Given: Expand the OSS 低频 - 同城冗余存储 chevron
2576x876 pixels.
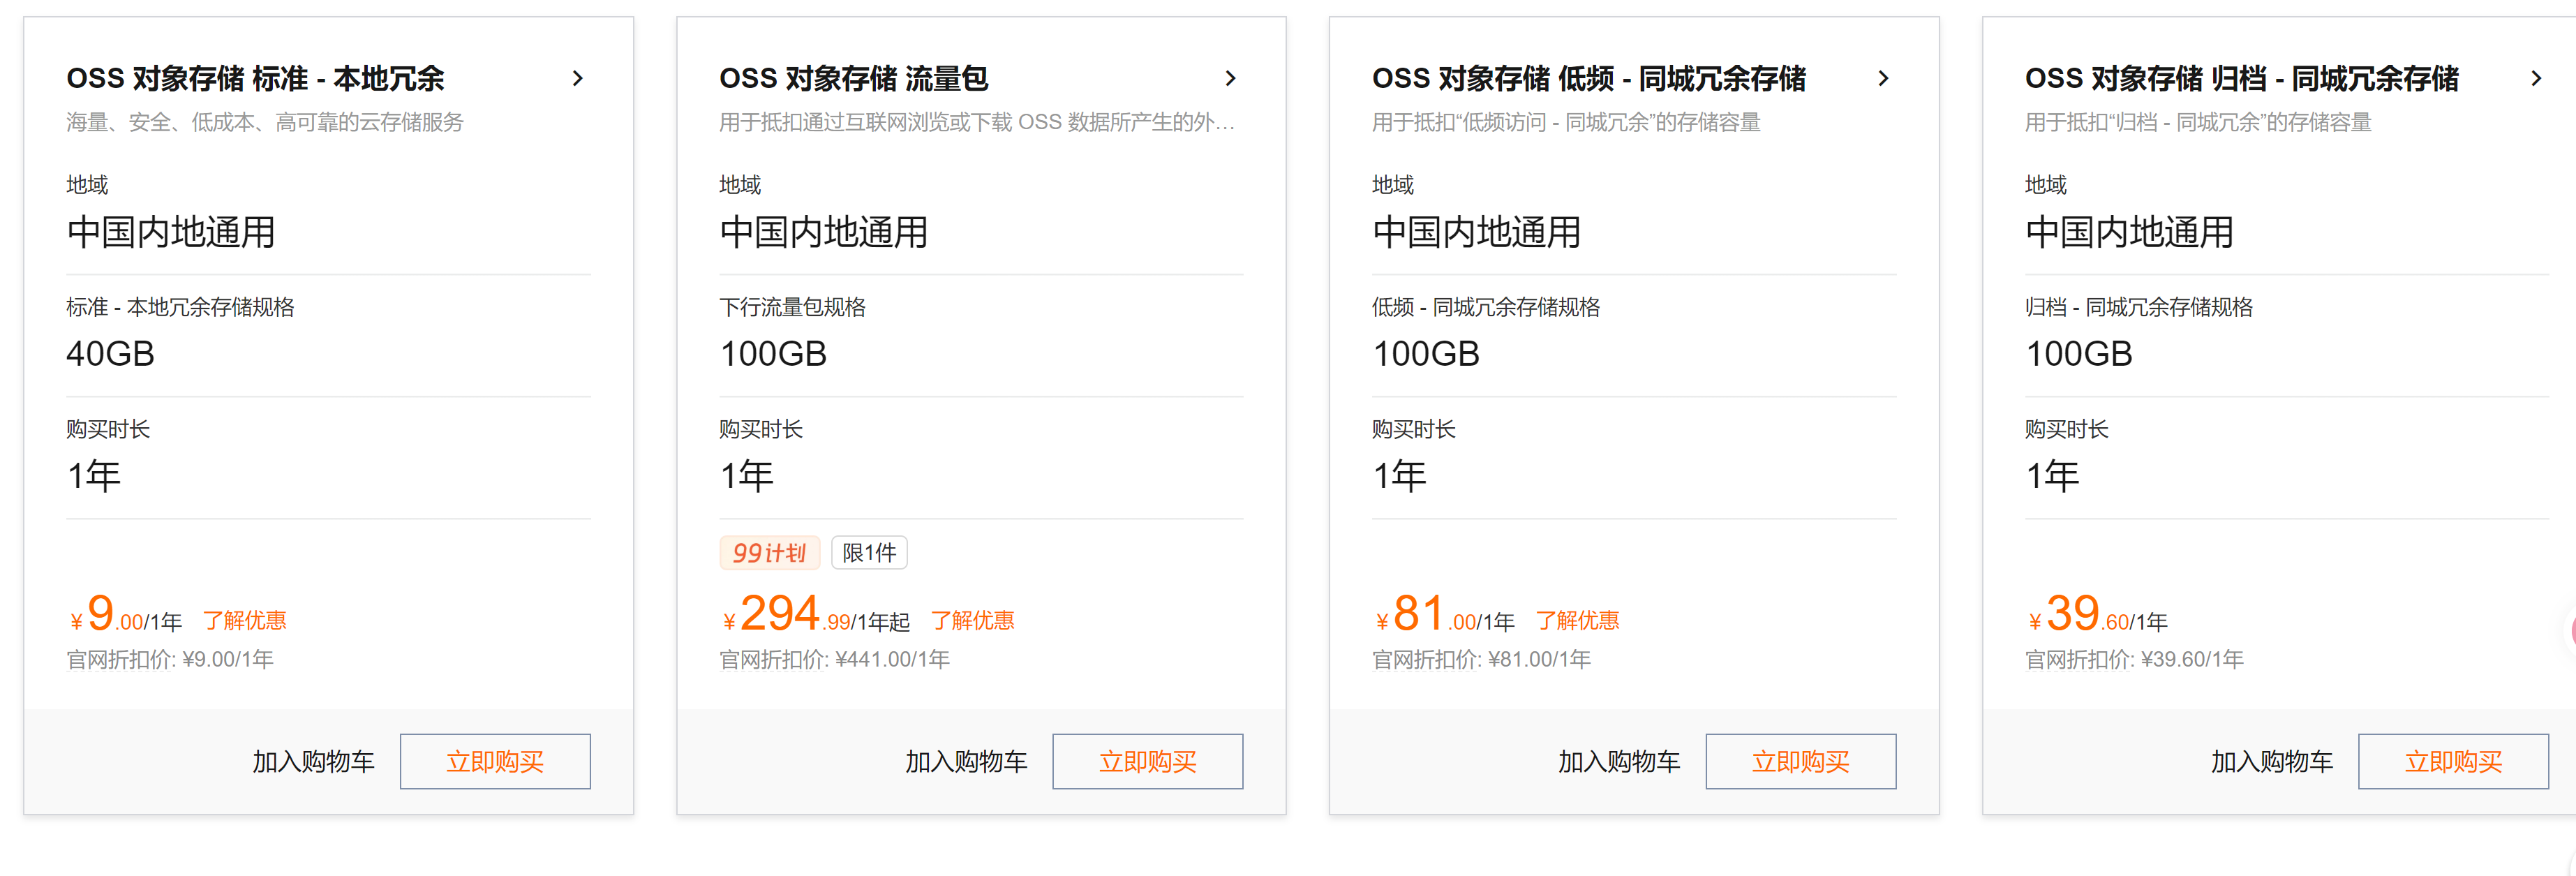Looking at the screenshot, I should [1883, 78].
